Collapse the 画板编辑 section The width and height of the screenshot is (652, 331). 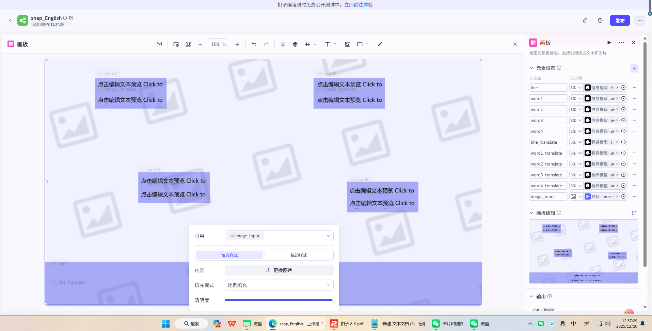531,213
